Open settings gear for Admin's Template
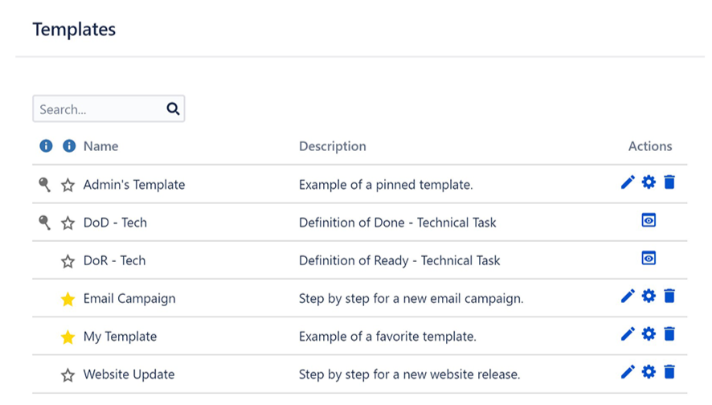 point(649,182)
